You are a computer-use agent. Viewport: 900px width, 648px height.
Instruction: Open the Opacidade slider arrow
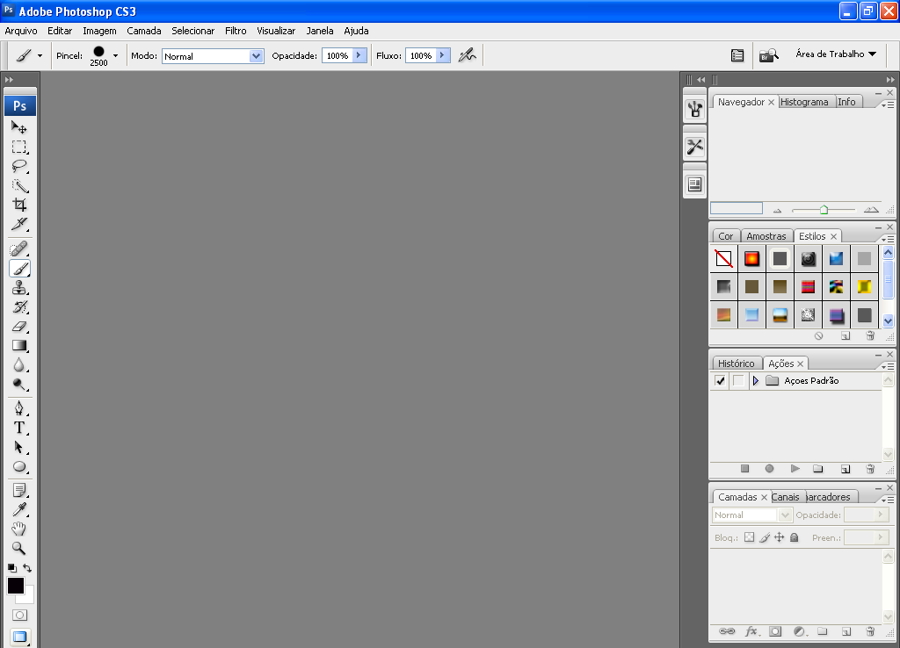(x=359, y=55)
